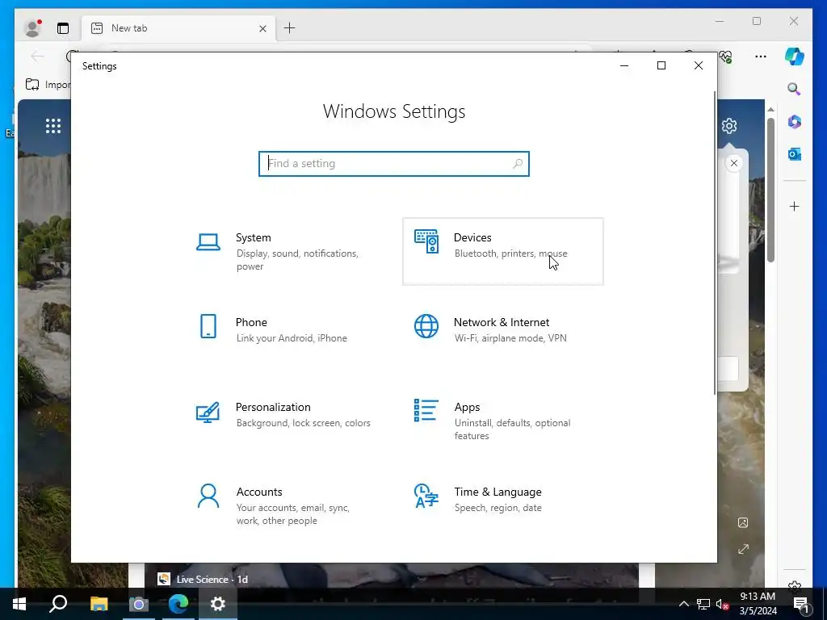827x620 pixels.
Task: Maximize the Edge browser window
Action: point(757,21)
